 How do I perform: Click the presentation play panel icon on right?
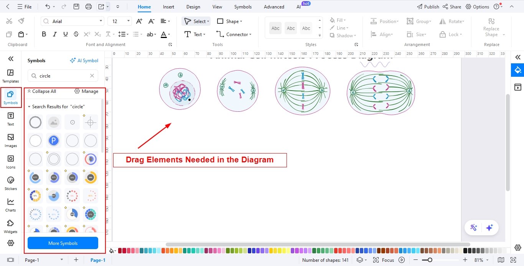[517, 87]
